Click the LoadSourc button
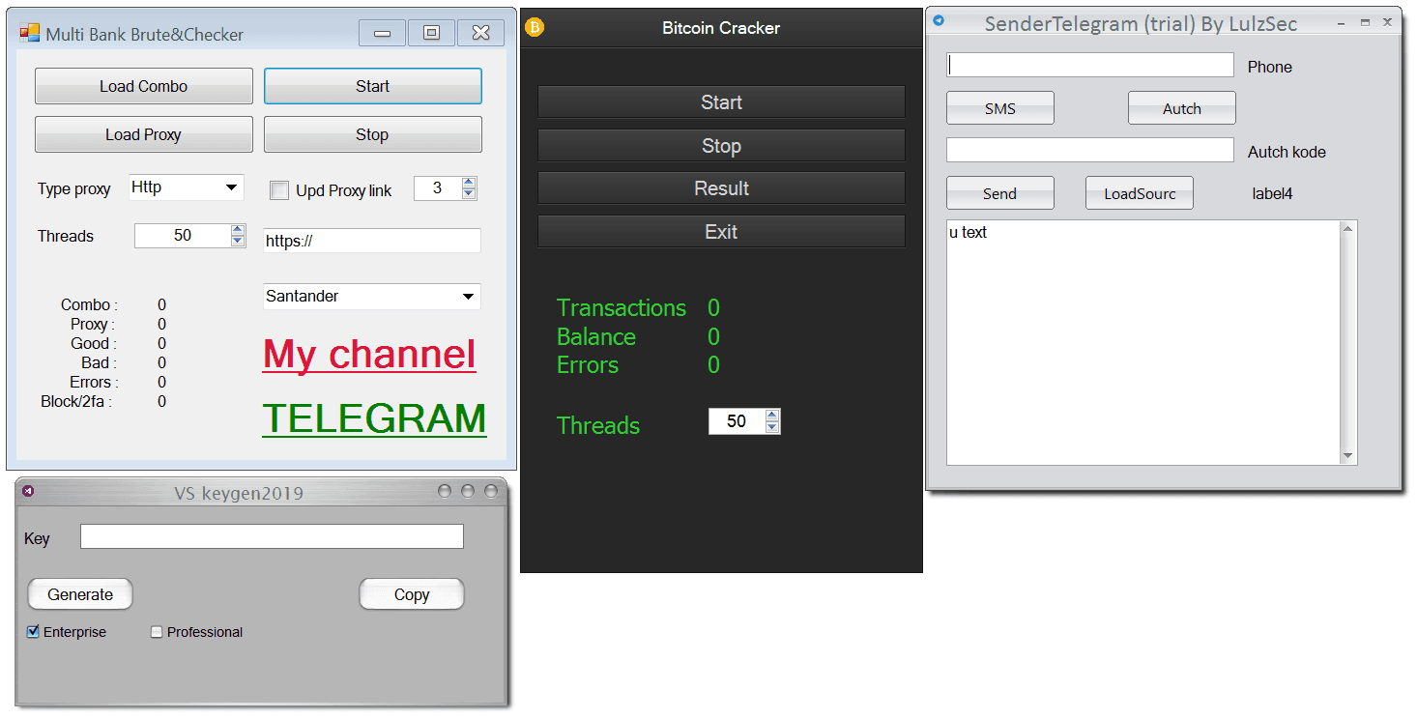 (1140, 193)
